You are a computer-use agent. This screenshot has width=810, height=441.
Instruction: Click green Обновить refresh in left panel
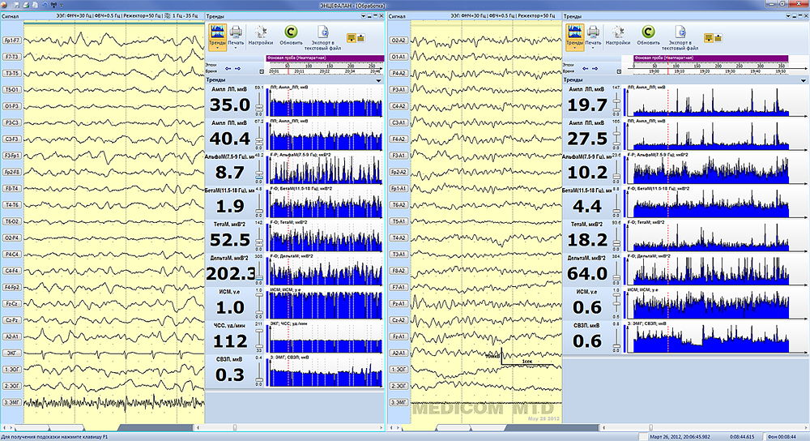pyautogui.click(x=291, y=35)
